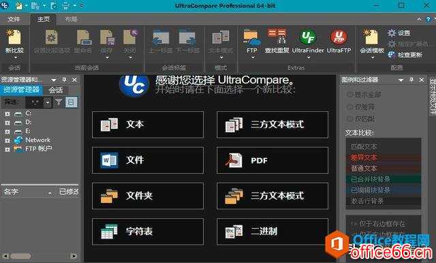
Task: Expand the FTP 帐户 tree node
Action: 7,149
